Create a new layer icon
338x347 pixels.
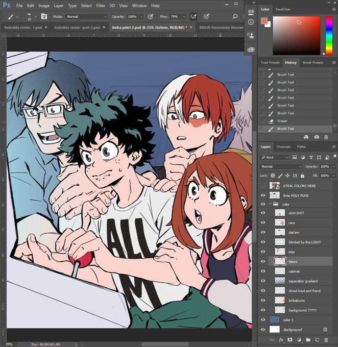pyautogui.click(x=317, y=340)
